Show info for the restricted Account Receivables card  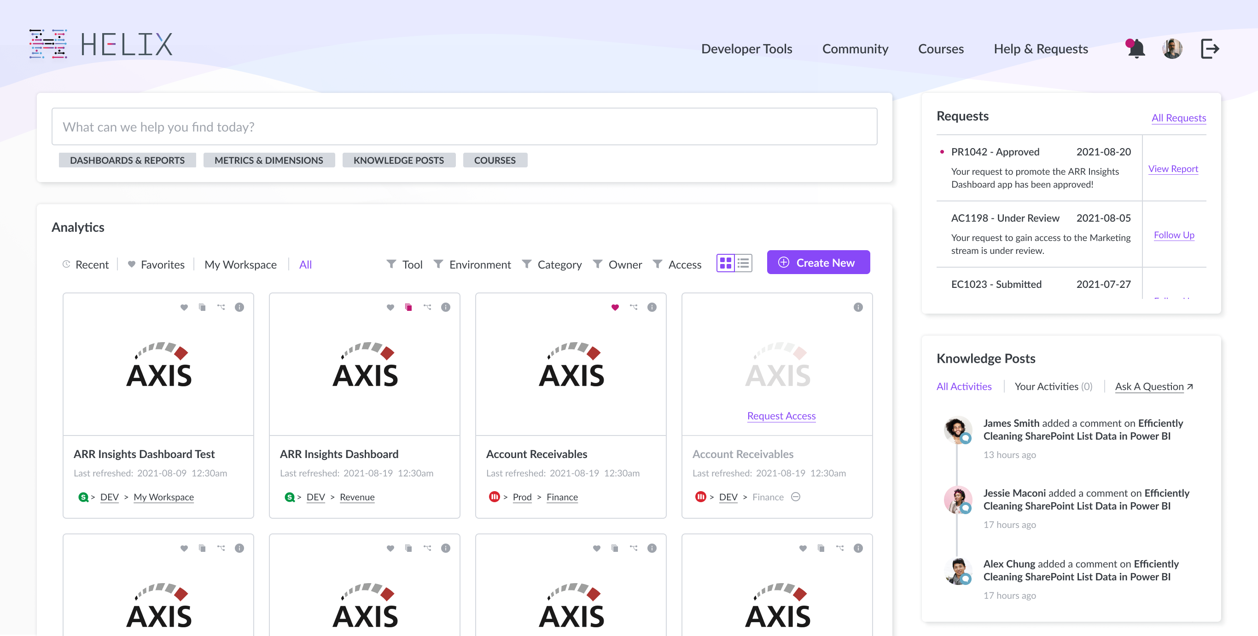(x=857, y=307)
